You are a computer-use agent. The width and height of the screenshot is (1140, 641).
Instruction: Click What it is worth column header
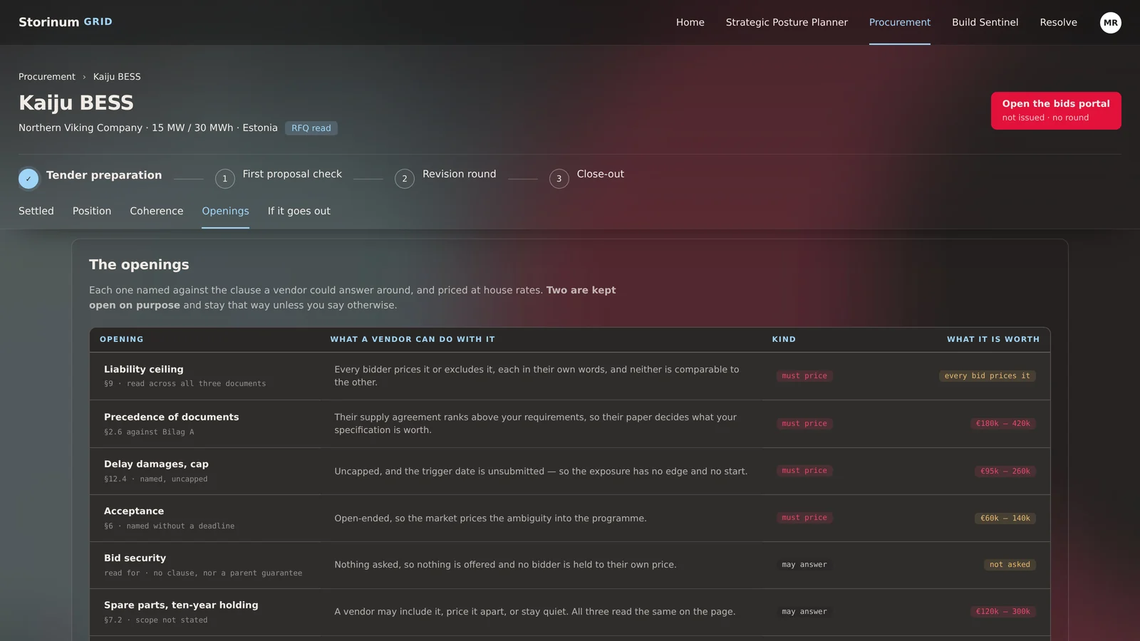pyautogui.click(x=993, y=339)
